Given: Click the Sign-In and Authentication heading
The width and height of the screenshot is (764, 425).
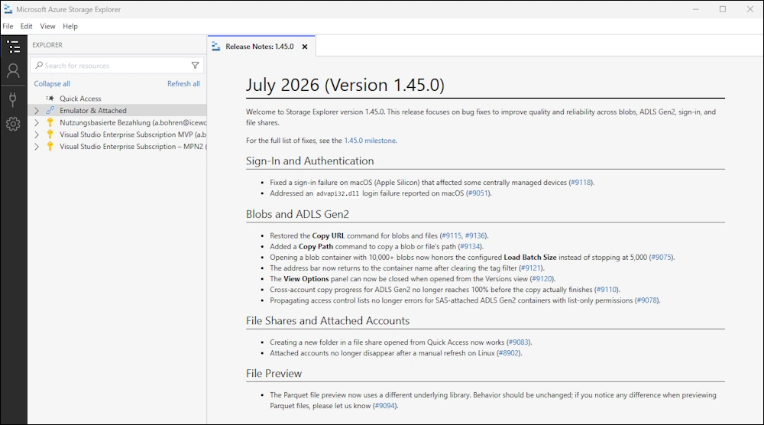Looking at the screenshot, I should pos(310,161).
